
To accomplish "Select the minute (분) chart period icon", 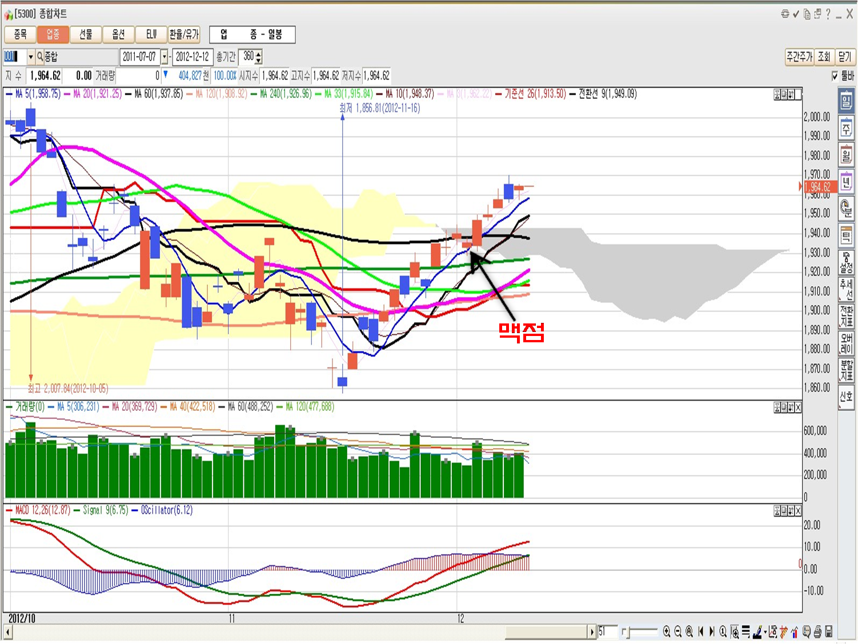I will (846, 208).
